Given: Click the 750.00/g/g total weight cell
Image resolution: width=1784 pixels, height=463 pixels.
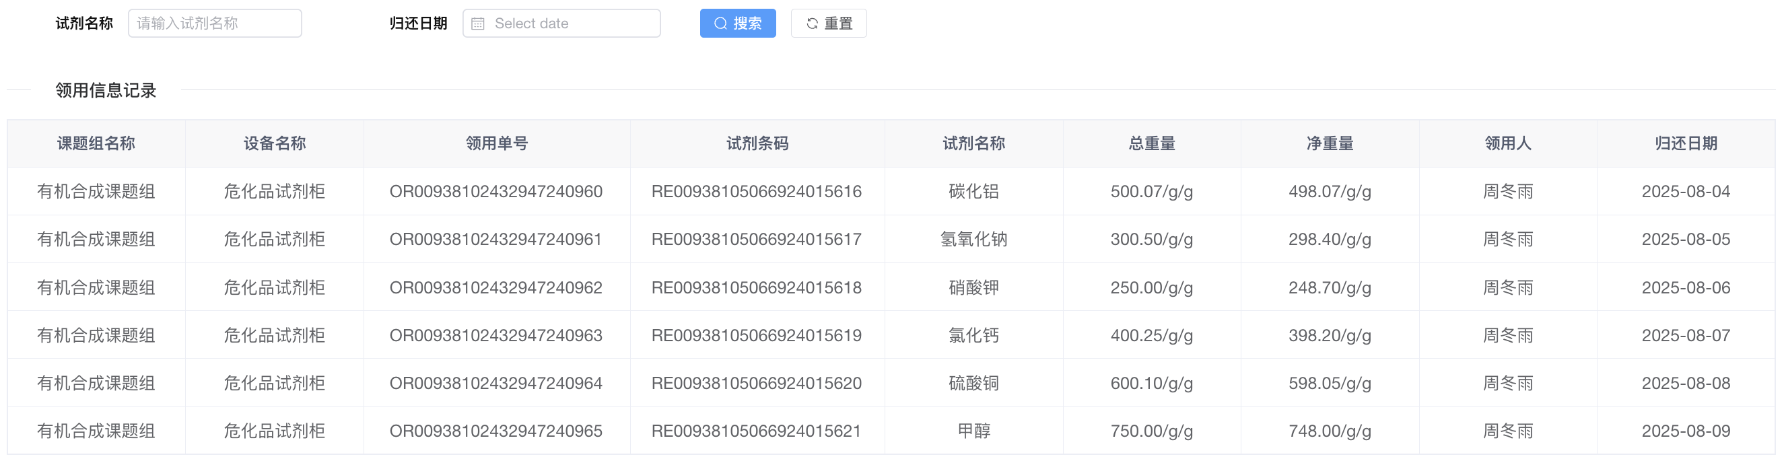Looking at the screenshot, I should (x=1152, y=431).
